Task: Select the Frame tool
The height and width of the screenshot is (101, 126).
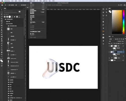Action: [x=2, y=21]
